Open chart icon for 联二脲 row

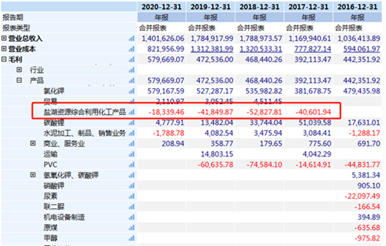pos(132,207)
